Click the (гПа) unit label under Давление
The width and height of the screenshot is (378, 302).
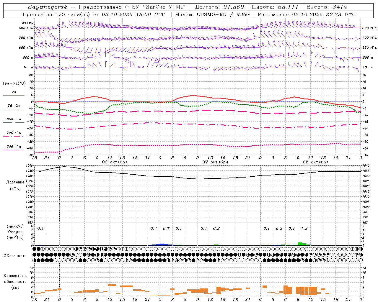pos(15,189)
